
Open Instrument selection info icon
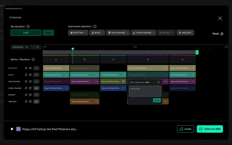click(x=95, y=26)
